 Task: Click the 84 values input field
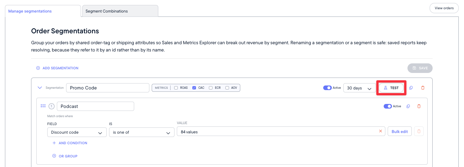coord(281,131)
